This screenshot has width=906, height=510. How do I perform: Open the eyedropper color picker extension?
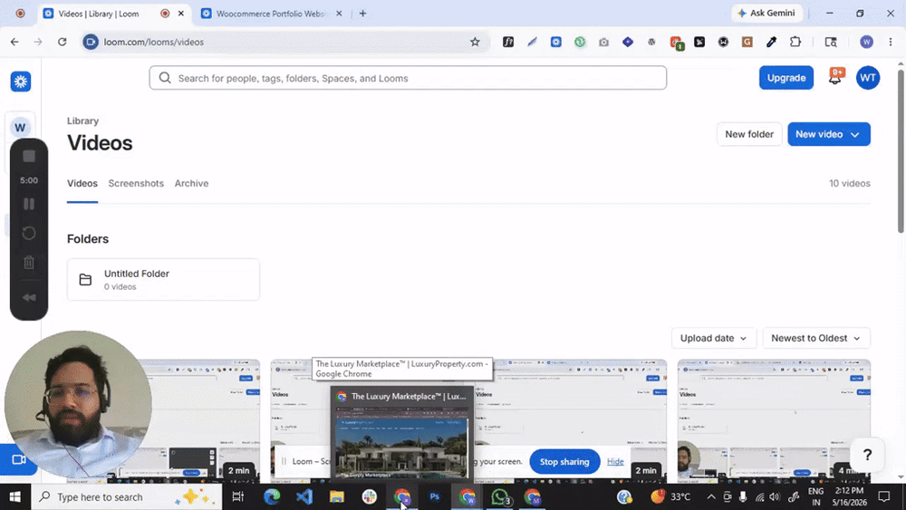(x=771, y=42)
